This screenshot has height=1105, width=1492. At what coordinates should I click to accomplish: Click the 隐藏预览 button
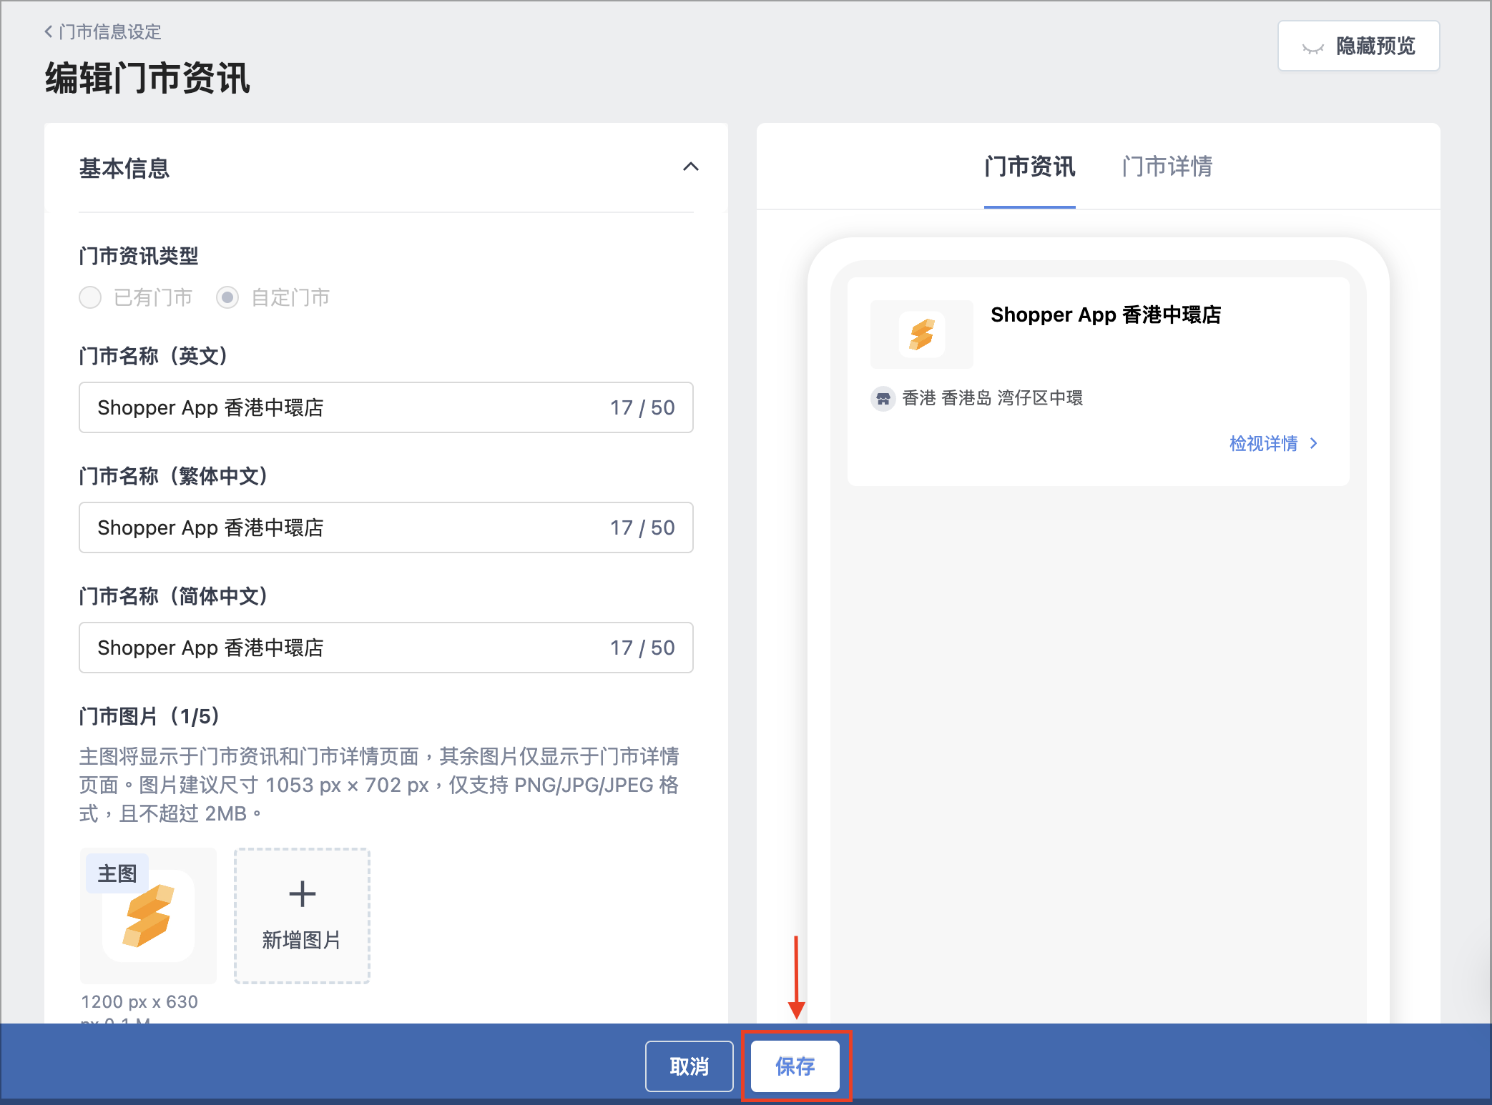click(1358, 46)
